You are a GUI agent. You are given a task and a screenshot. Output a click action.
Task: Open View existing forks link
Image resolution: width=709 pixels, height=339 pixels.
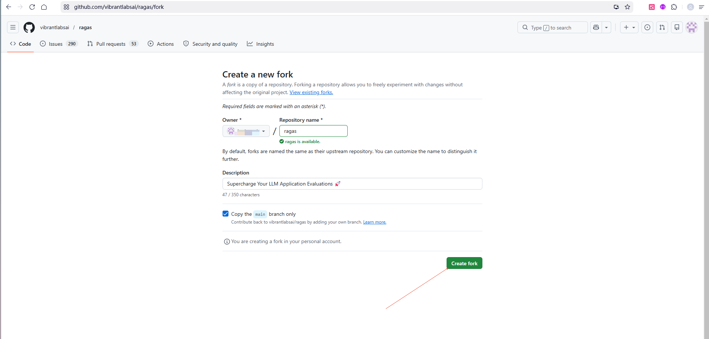click(311, 92)
